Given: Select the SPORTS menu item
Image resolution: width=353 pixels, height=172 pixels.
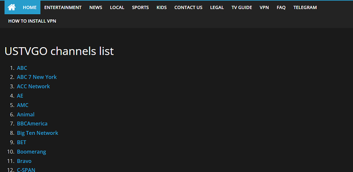Looking at the screenshot, I should (140, 8).
